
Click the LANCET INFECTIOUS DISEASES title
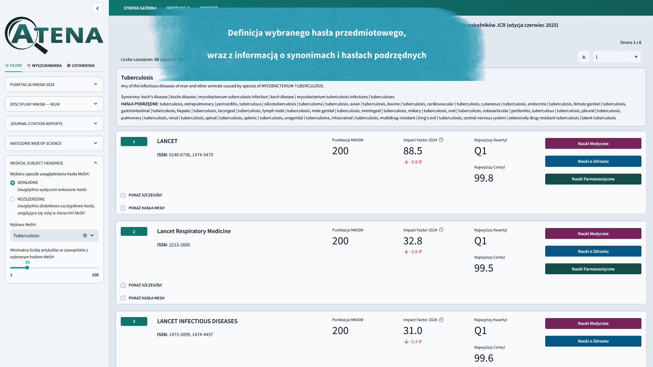click(x=197, y=321)
